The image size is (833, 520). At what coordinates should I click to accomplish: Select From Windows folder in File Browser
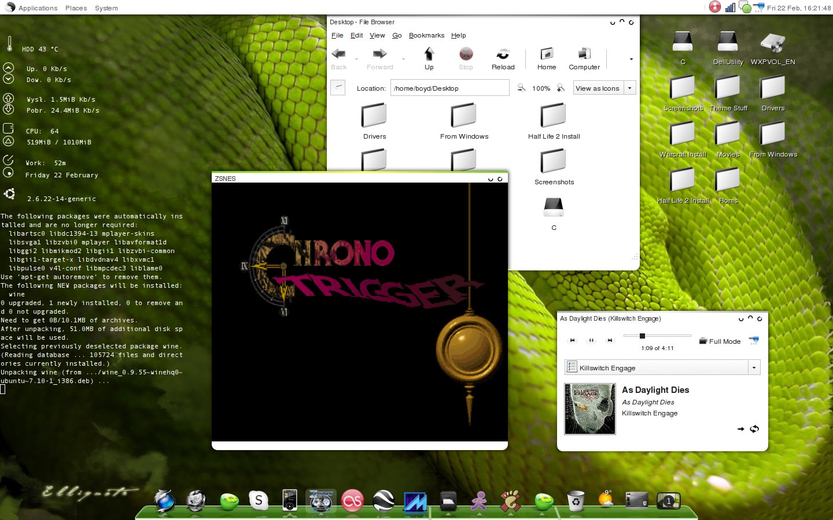[464, 121]
